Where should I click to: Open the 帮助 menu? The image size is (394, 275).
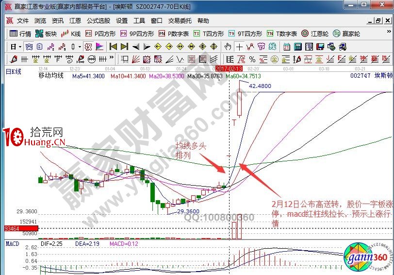[x=203, y=20]
